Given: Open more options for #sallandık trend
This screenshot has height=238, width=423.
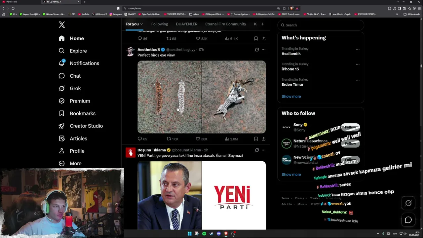Looking at the screenshot, I should pyautogui.click(x=358, y=49).
